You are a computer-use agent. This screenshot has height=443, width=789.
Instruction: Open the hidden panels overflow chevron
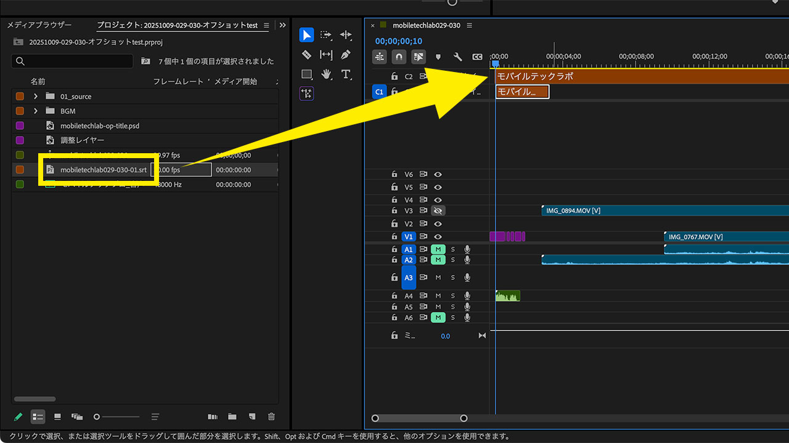pos(282,25)
